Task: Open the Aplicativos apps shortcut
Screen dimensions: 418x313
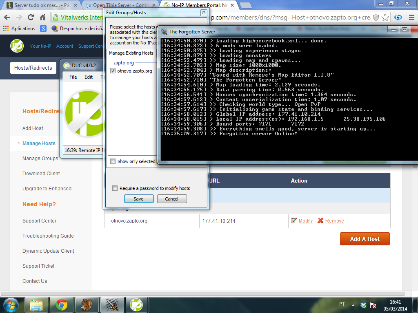Action: [19, 29]
